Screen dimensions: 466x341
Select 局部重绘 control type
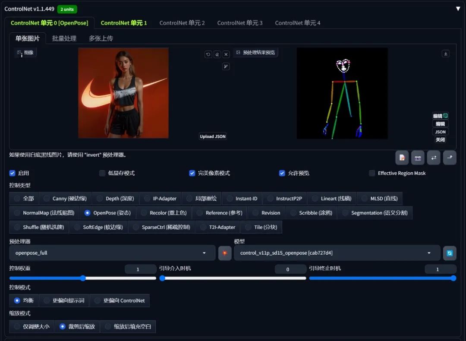click(201, 198)
